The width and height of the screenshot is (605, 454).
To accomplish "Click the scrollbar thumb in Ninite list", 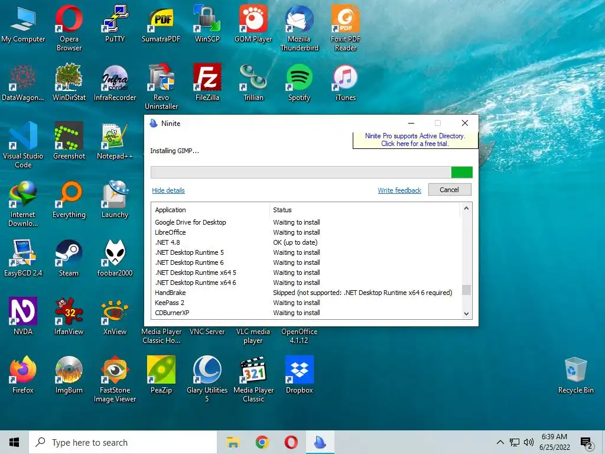I will (x=466, y=290).
